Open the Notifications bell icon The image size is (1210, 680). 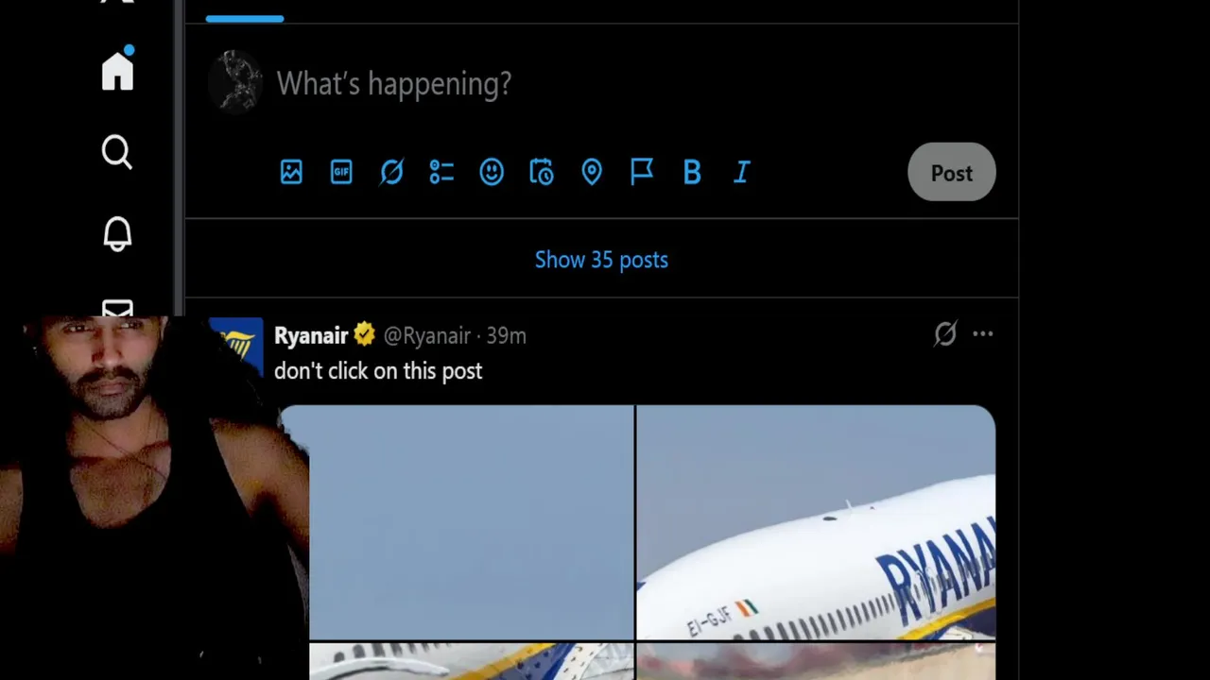click(x=117, y=233)
